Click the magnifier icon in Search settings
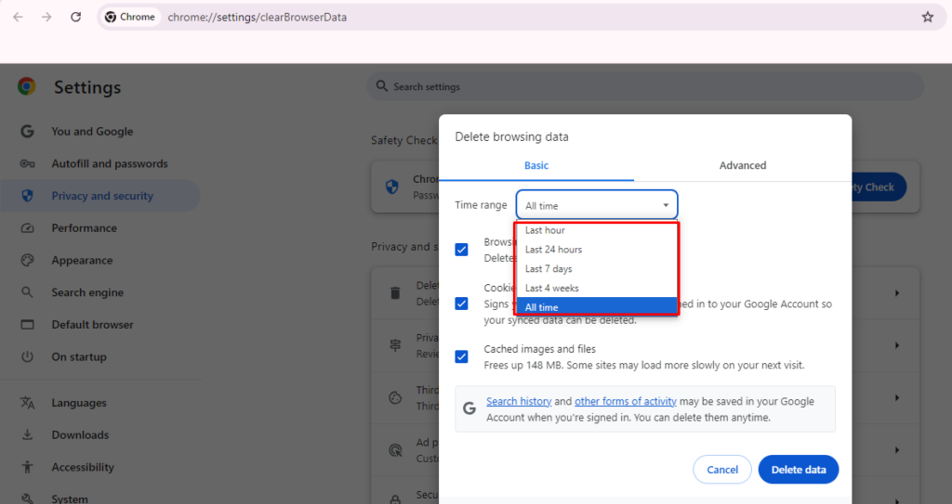This screenshot has width=952, height=504. coord(382,86)
